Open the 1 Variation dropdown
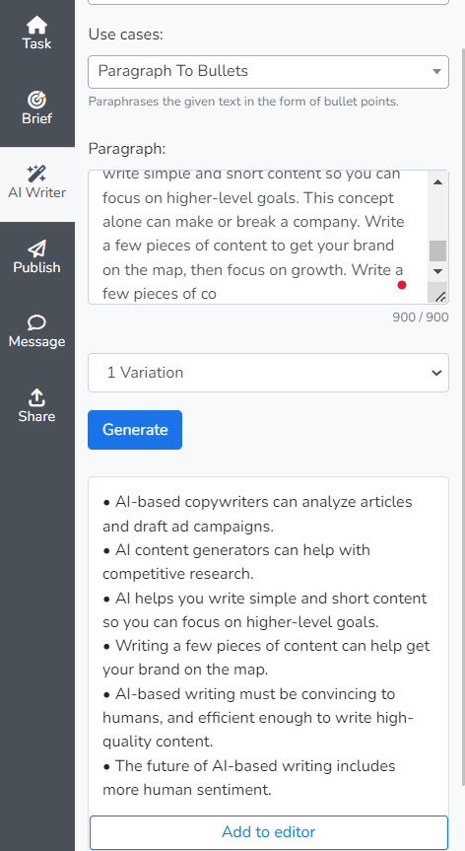This screenshot has width=465, height=851. [x=268, y=373]
